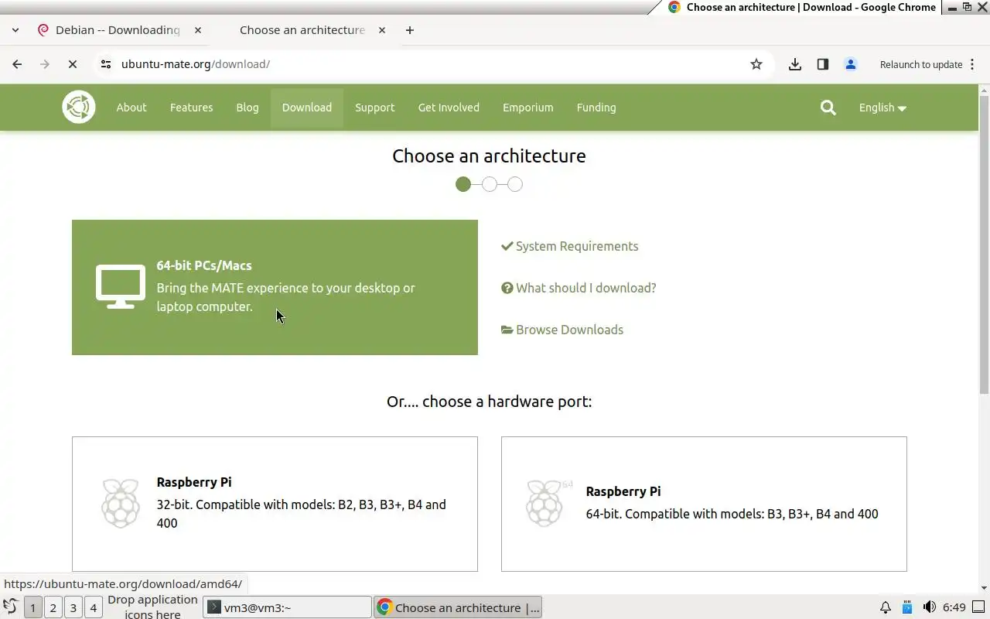The height and width of the screenshot is (619, 990).
Task: Bookmark this page with the star icon
Action: (x=756, y=64)
